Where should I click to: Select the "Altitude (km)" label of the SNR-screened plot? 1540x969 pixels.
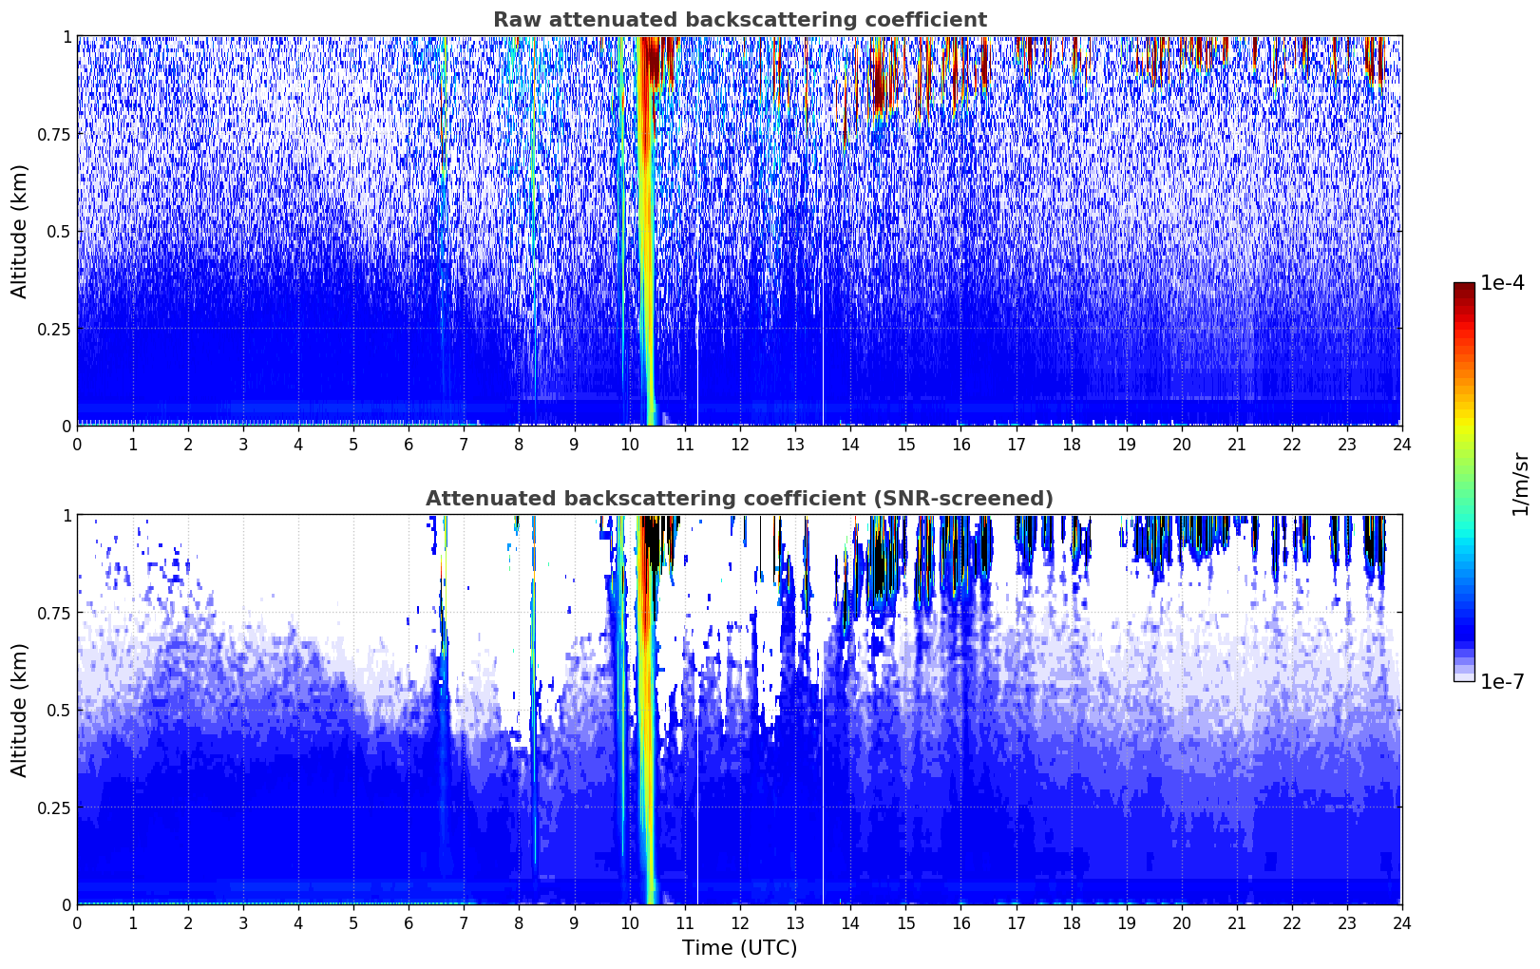pyautogui.click(x=20, y=710)
